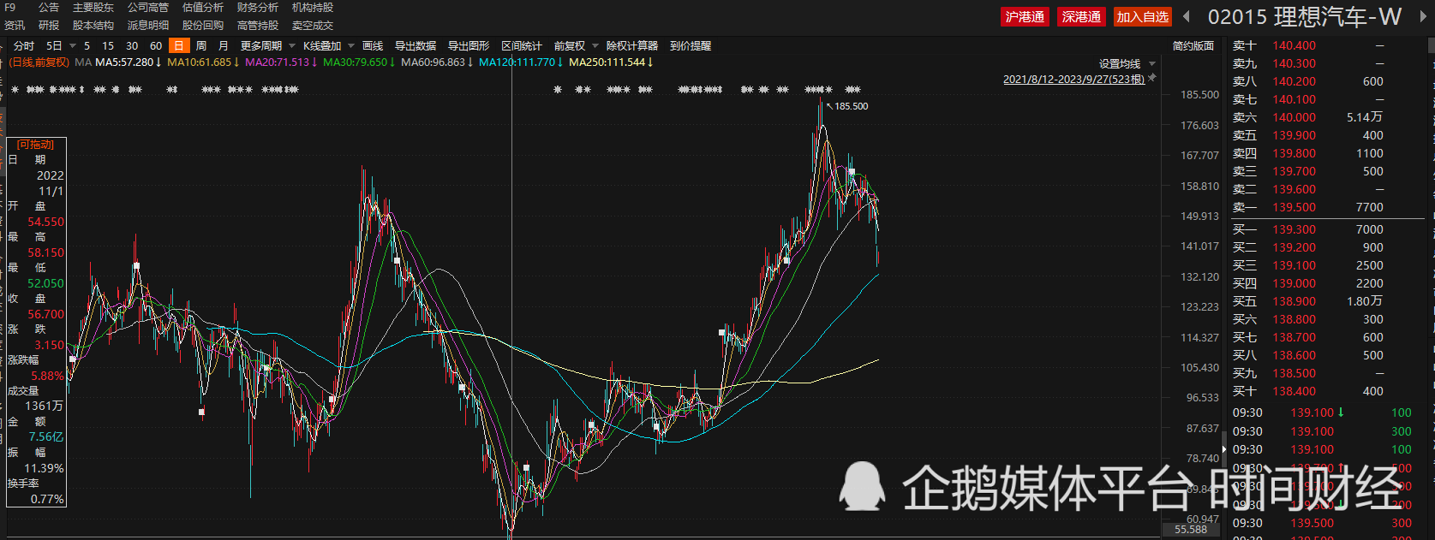This screenshot has width=1435, height=540.
Task: Click the MA250:111.544 indicator label
Action: point(611,62)
